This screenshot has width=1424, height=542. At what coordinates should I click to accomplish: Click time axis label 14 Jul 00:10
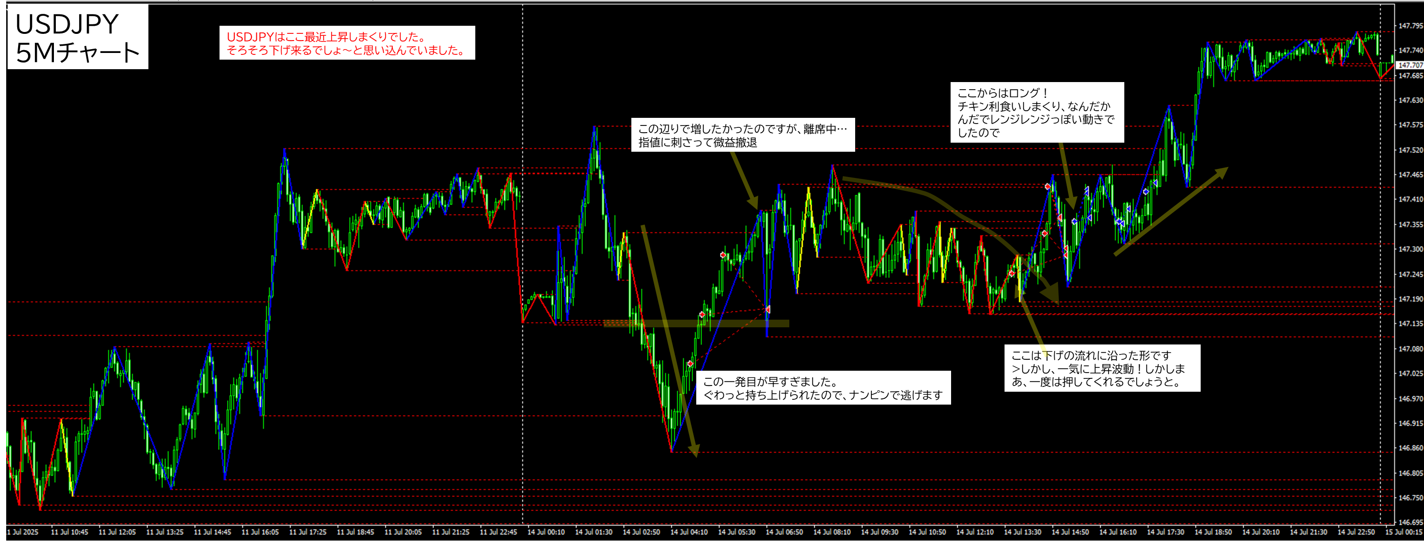coord(546,532)
